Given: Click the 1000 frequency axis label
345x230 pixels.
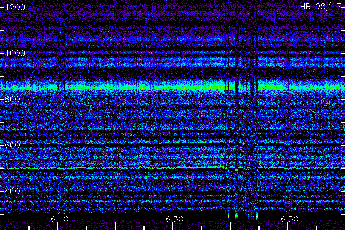Looking at the screenshot, I should (x=15, y=53).
